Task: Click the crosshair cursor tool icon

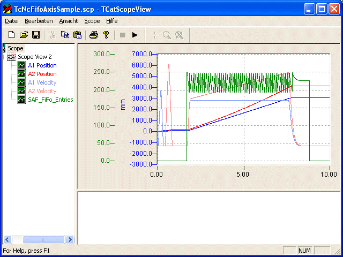Action: tap(154, 35)
